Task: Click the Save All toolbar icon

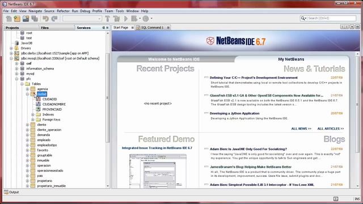Action: pyautogui.click(x=35, y=19)
